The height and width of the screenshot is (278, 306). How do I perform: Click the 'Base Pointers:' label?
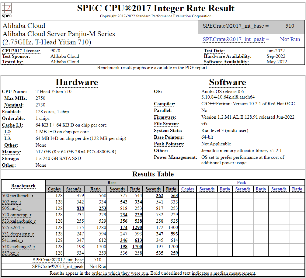[x=169, y=137]
